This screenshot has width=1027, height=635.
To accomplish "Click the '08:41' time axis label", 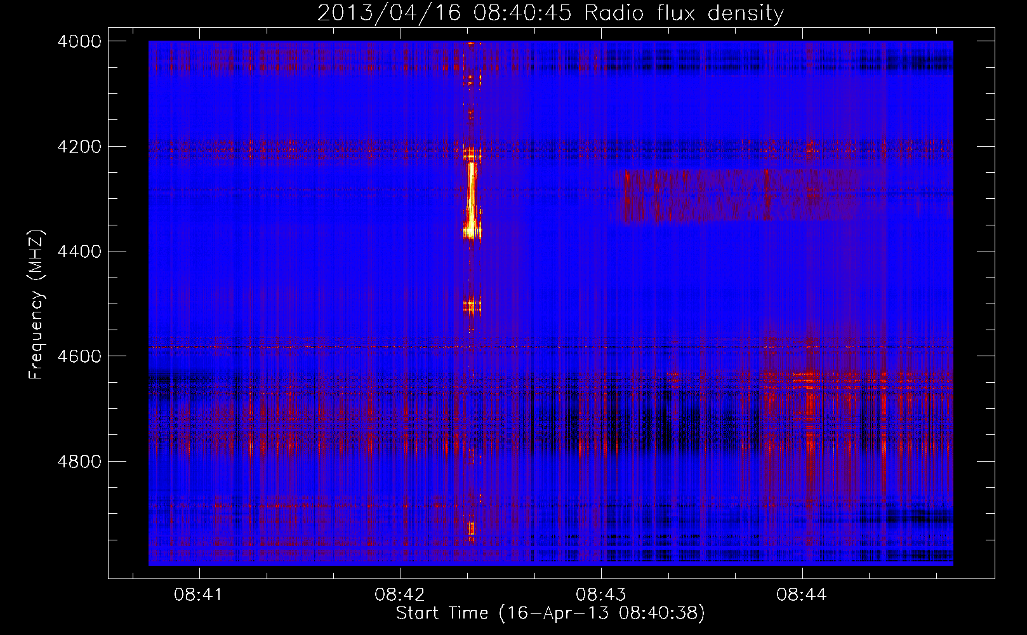I will pos(199,595).
